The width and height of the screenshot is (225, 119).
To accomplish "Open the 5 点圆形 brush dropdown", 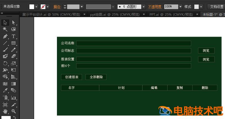I will [x=143, y=7].
